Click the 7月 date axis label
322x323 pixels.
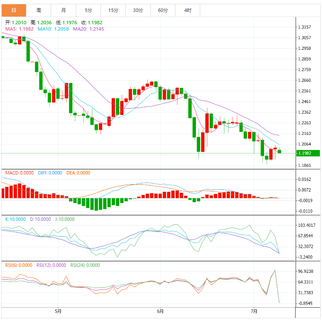point(254,311)
